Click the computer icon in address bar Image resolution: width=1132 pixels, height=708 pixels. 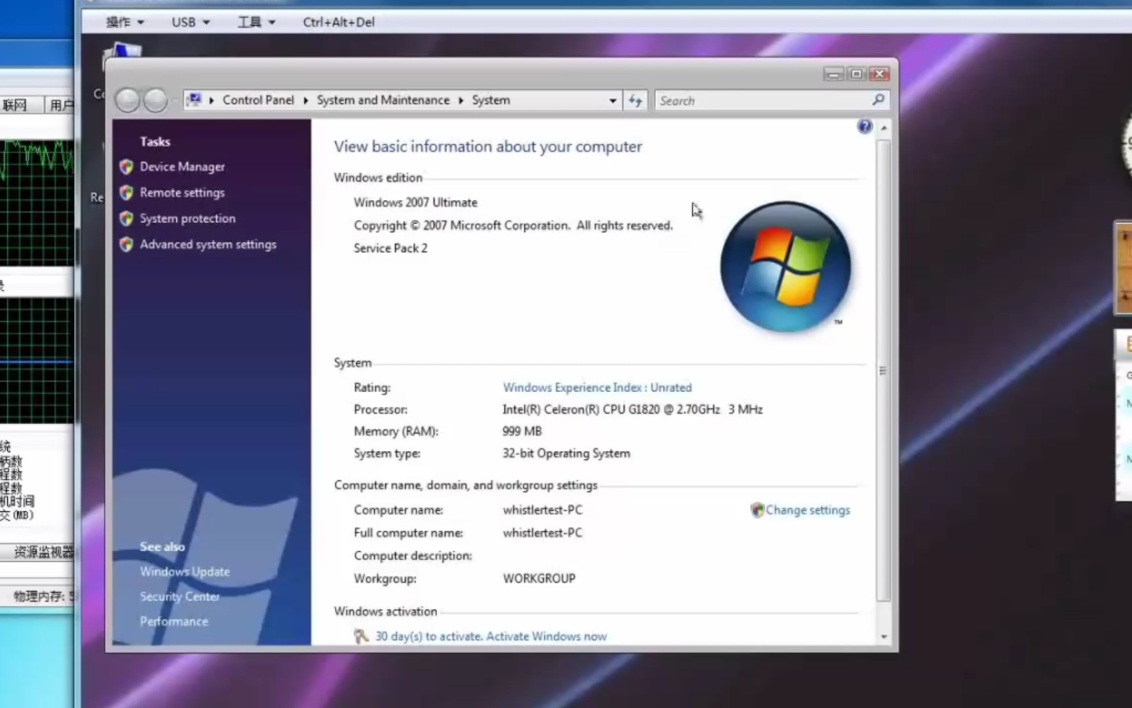(194, 100)
